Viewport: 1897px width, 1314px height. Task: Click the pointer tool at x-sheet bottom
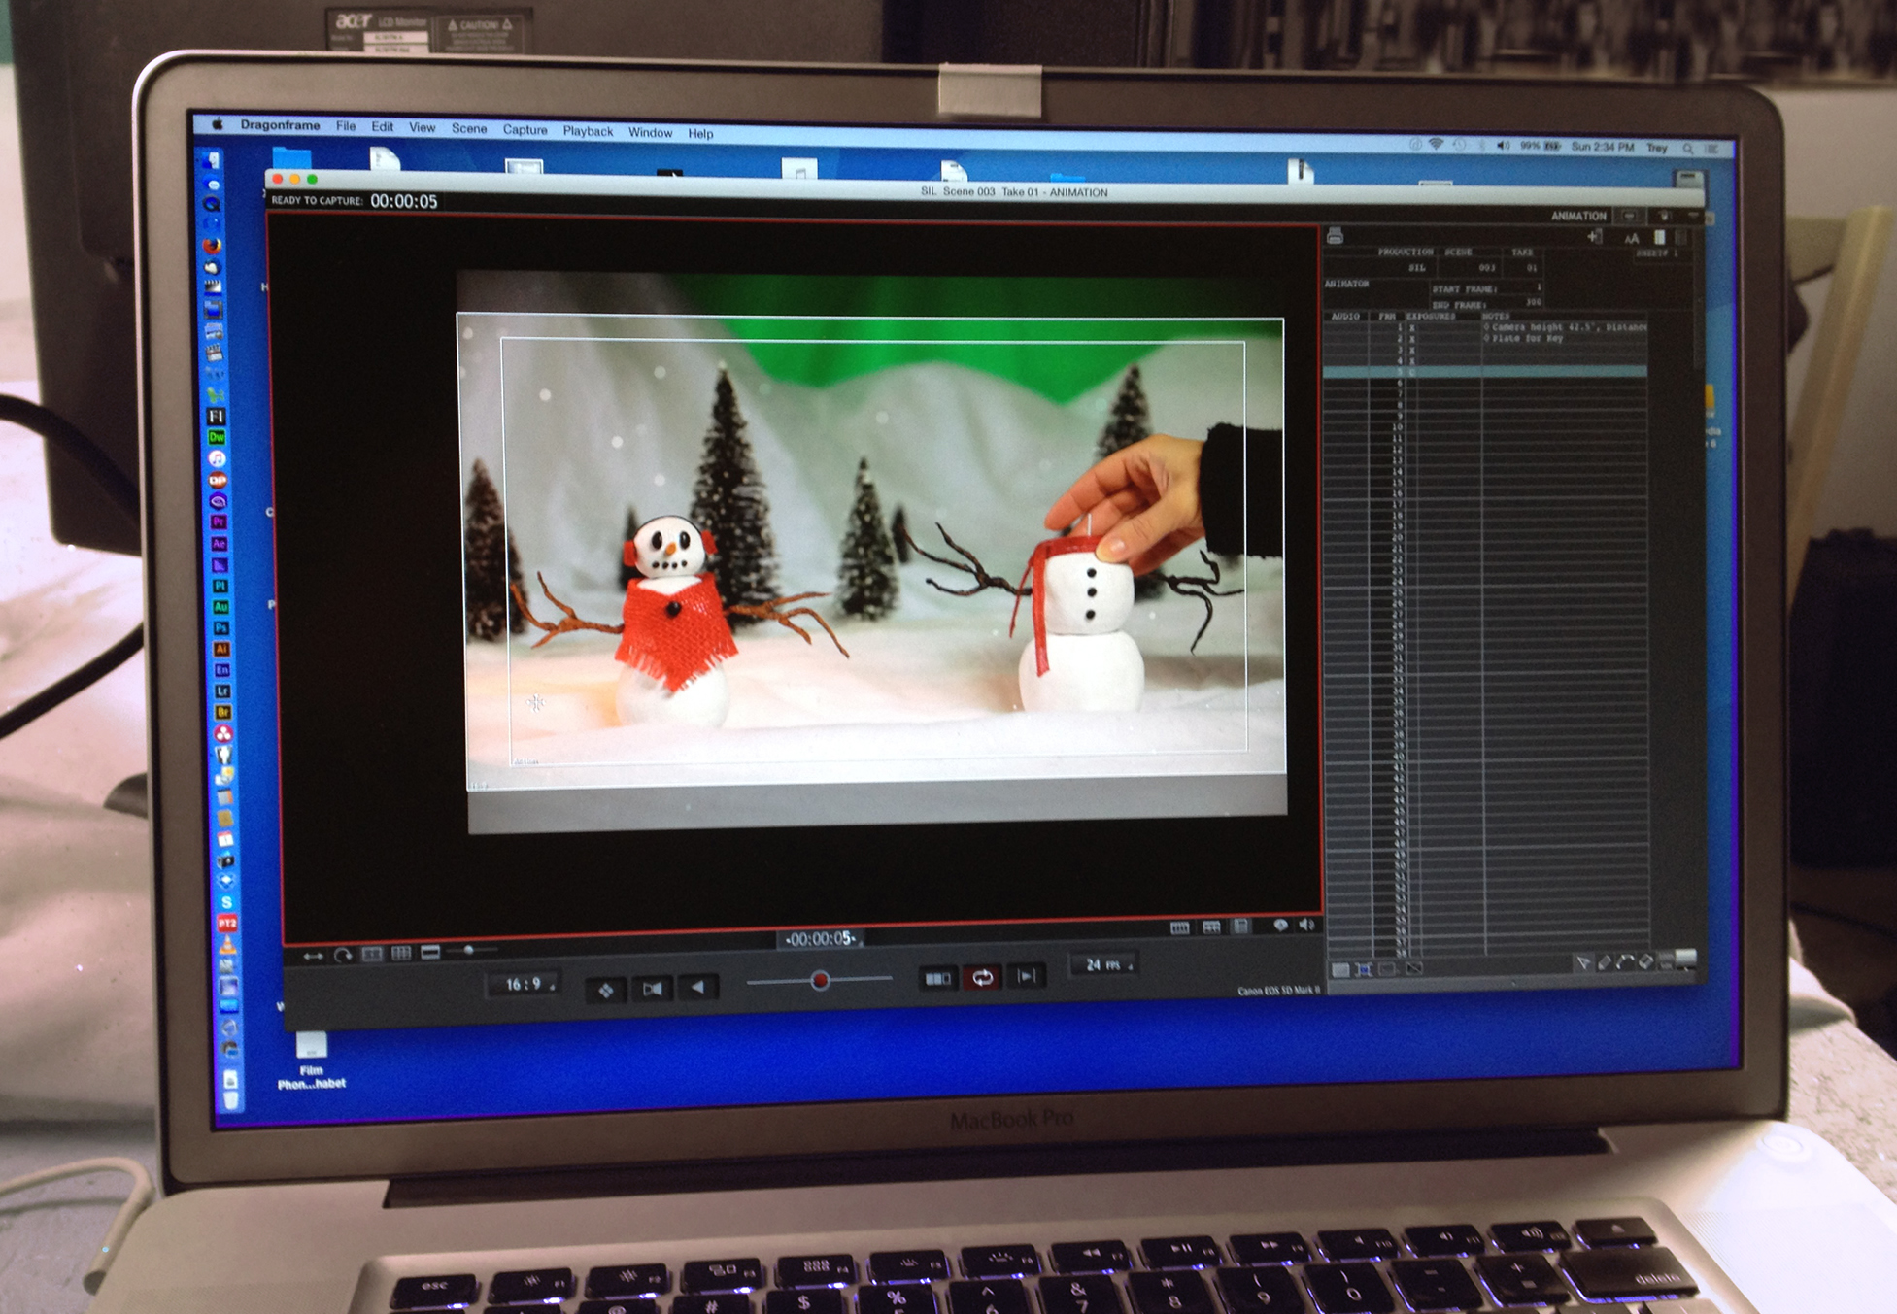pyautogui.click(x=1583, y=962)
